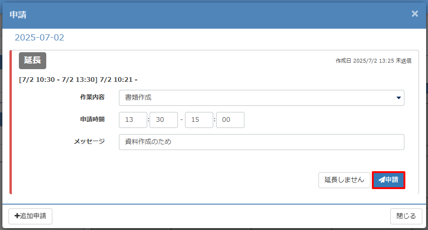428x230 pixels.
Task: Click the time range text 7/2 10:30 - 7/2 13:30
Action: coord(58,80)
